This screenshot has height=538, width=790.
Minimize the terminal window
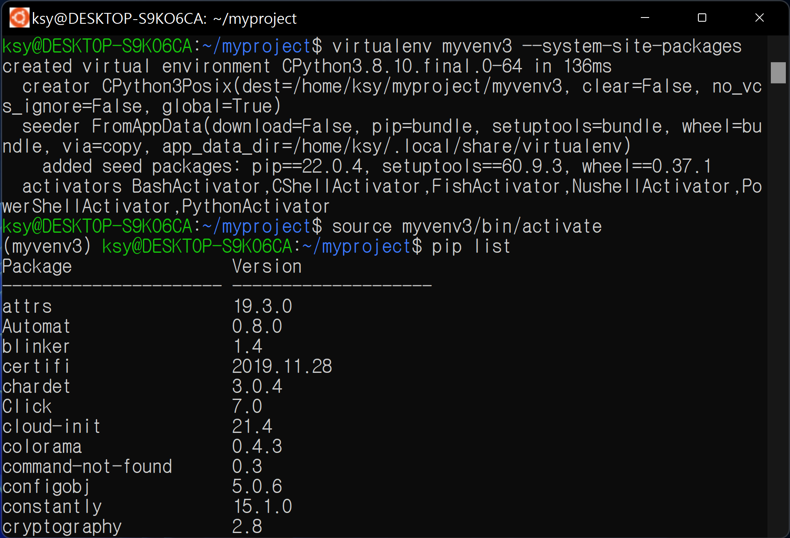[x=645, y=18]
